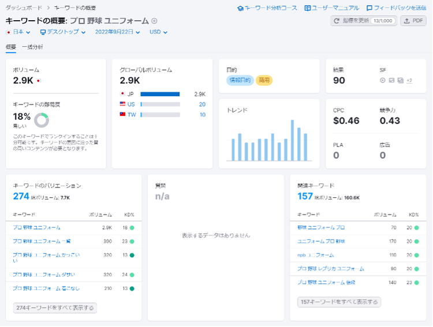Open the プロ 野球 レプリカ ユニフォーム keyword

(x=331, y=269)
